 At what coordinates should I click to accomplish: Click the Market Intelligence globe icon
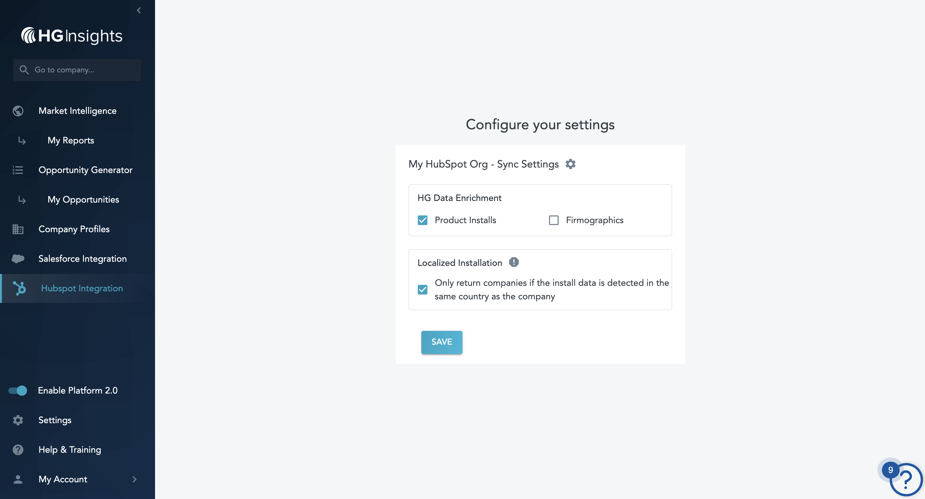pyautogui.click(x=18, y=111)
